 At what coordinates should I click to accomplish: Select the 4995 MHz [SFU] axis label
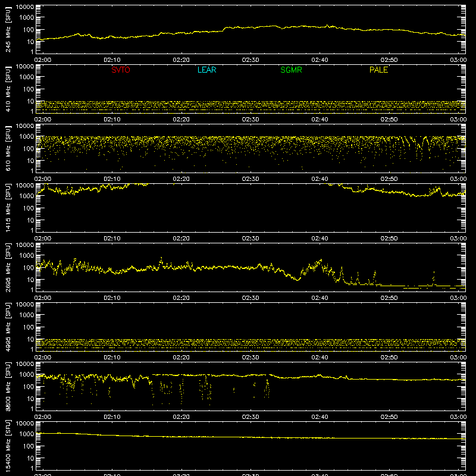coord(8,327)
